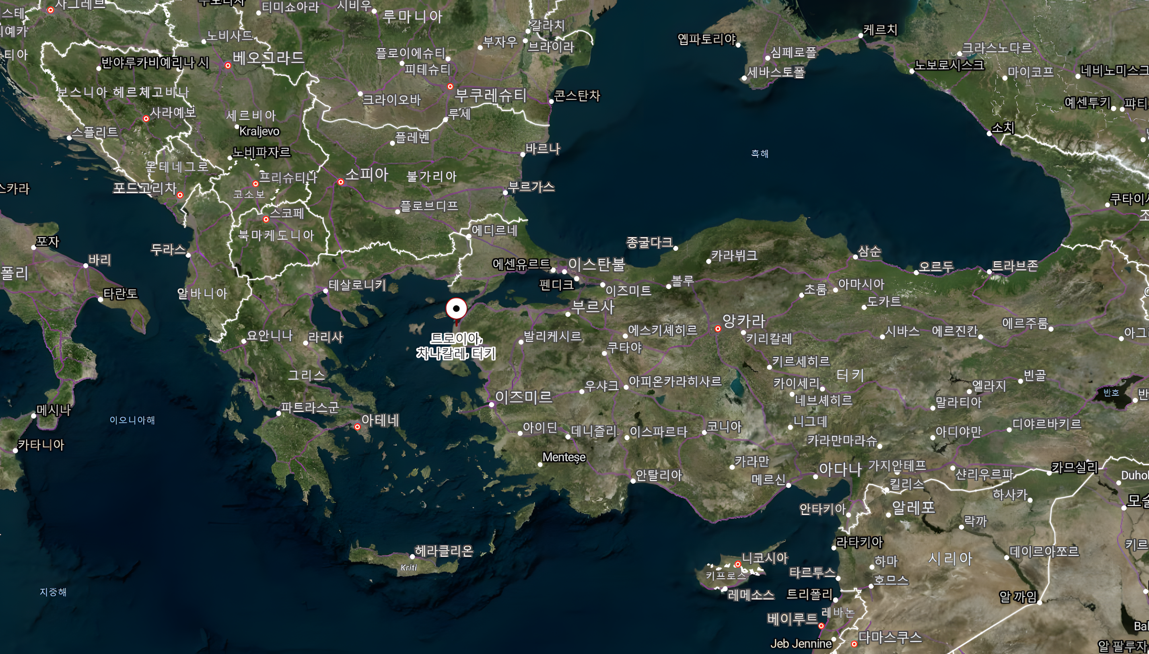The width and height of the screenshot is (1149, 654).
Task: Click the Athens capital marker dot
Action: pos(357,427)
